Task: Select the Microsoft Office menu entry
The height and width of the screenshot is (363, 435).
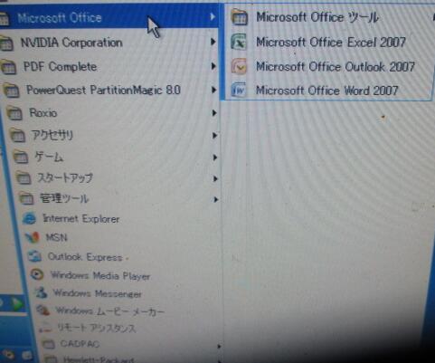Action: (x=109, y=17)
